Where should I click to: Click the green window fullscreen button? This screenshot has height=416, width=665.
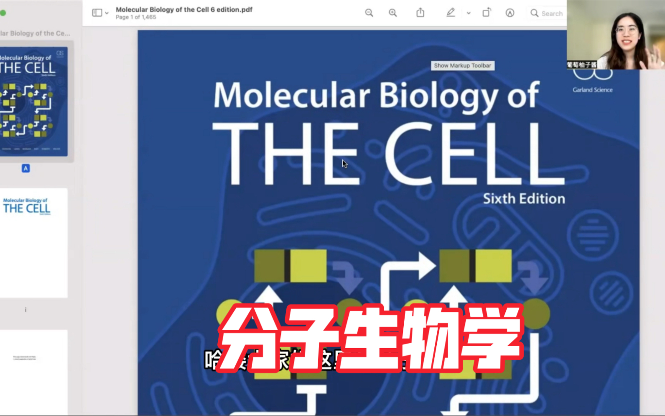point(3,13)
